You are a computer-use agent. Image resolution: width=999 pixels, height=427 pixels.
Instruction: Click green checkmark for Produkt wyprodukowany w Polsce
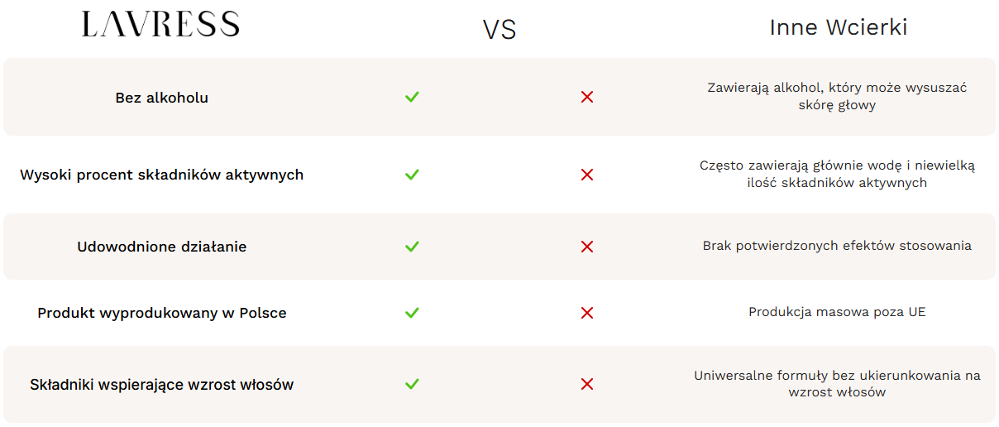click(x=412, y=313)
